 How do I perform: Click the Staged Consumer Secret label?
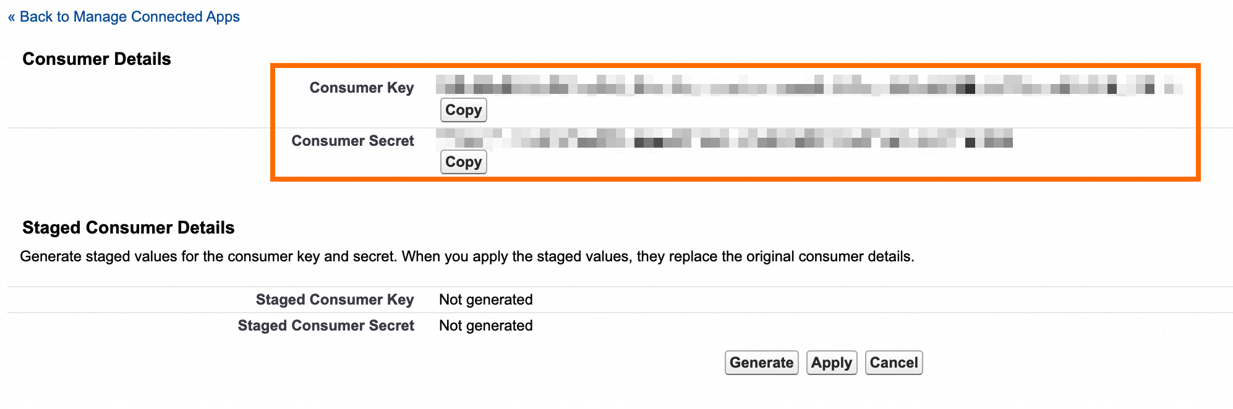[326, 326]
